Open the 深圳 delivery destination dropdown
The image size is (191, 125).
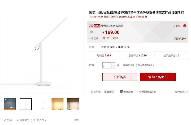[x=114, y=47]
